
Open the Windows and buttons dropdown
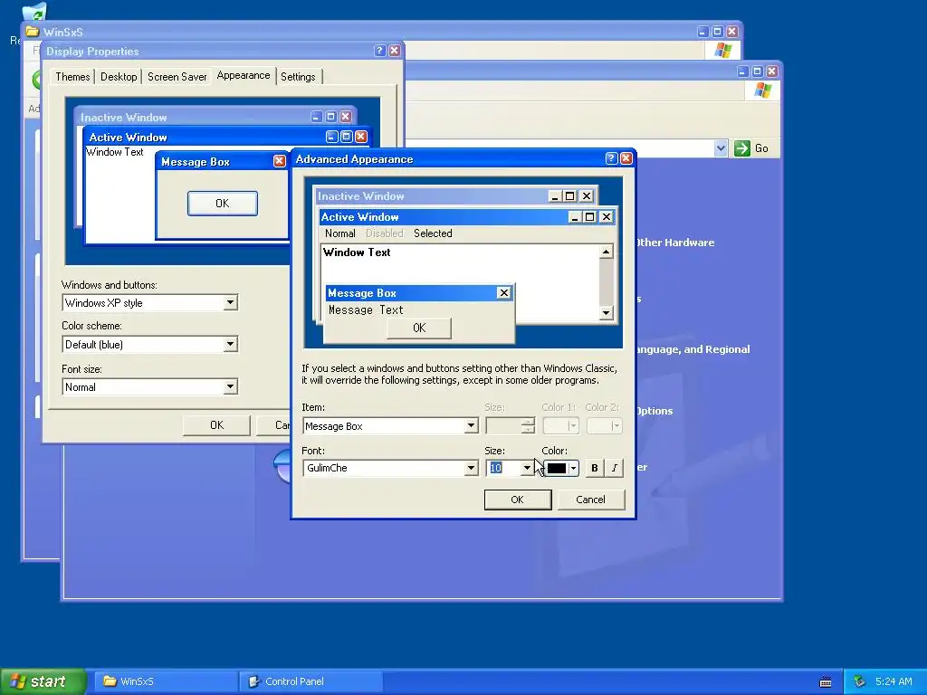click(149, 302)
